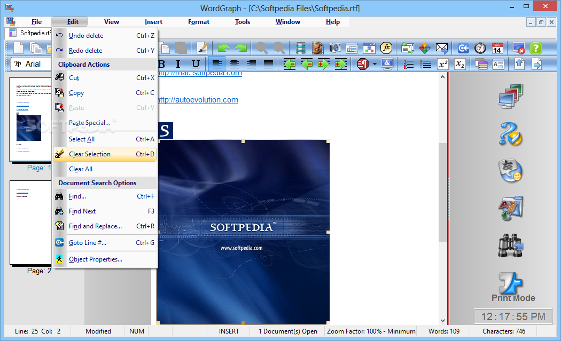Open the Arial font combo box
This screenshot has height=341, width=561.
[32, 65]
